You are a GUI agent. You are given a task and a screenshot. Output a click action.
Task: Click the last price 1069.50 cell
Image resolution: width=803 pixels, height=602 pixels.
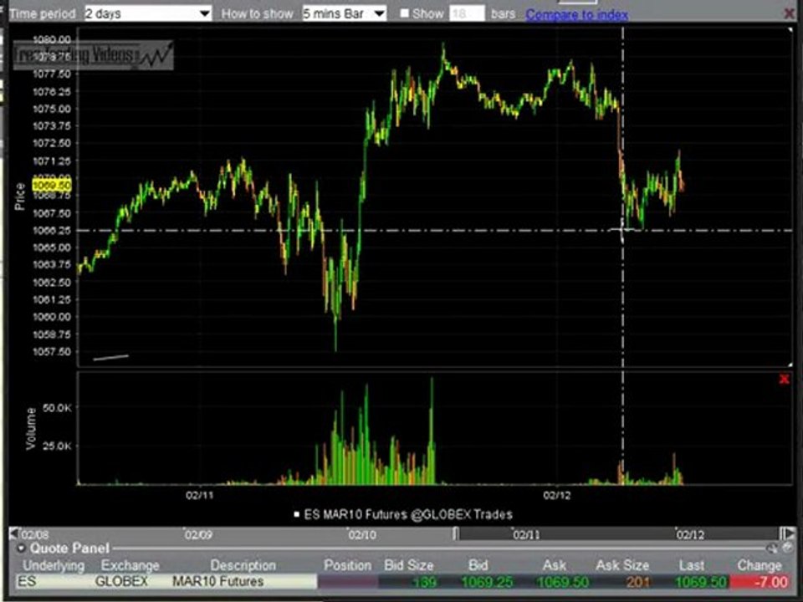point(701,582)
